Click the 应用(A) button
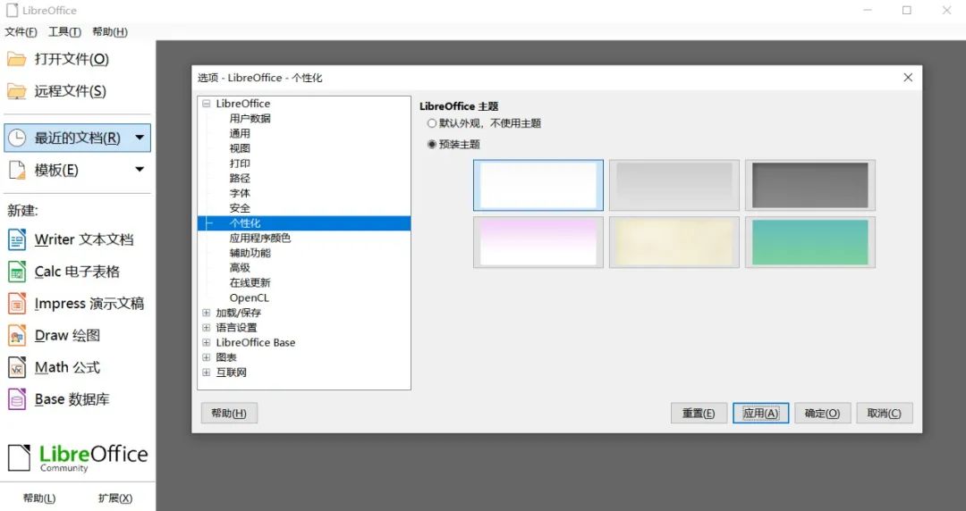Image resolution: width=966 pixels, height=511 pixels. click(x=761, y=413)
